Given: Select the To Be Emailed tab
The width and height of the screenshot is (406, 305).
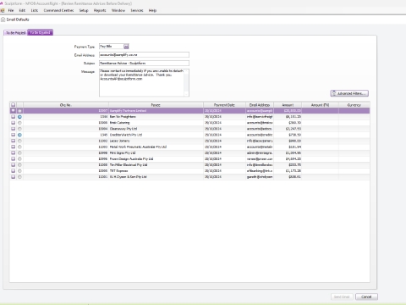Looking at the screenshot, I should pos(40,32).
